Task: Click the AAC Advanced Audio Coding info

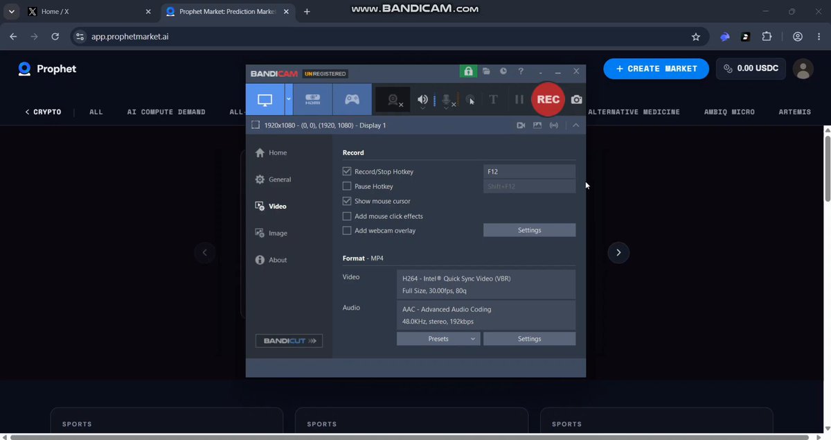Action: click(486, 315)
